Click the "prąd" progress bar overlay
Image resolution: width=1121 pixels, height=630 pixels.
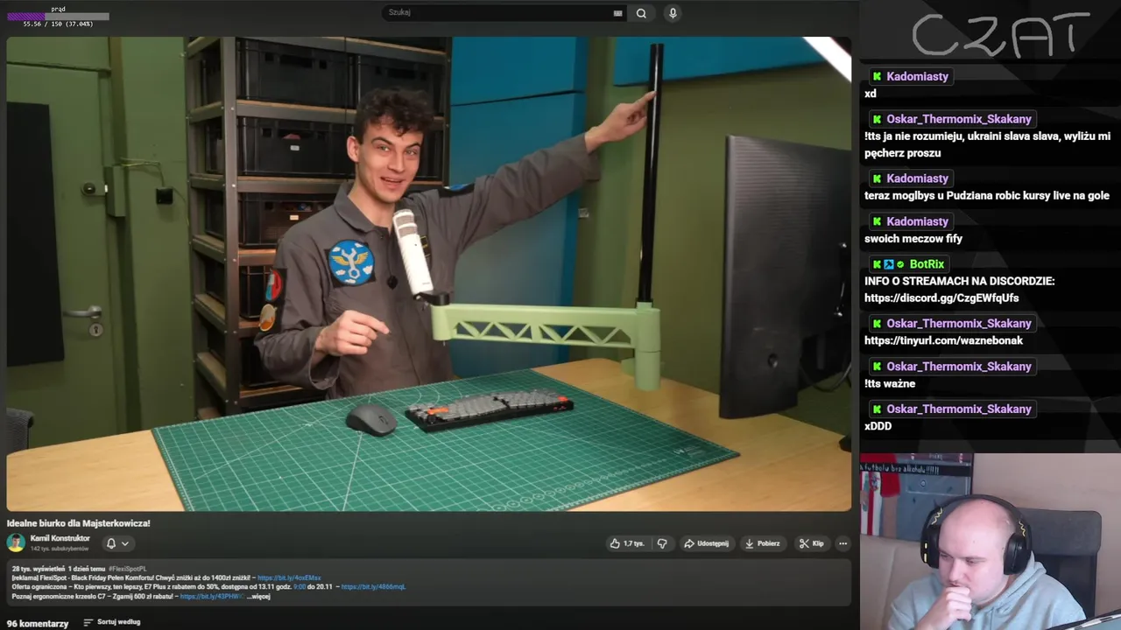pyautogui.click(x=58, y=16)
